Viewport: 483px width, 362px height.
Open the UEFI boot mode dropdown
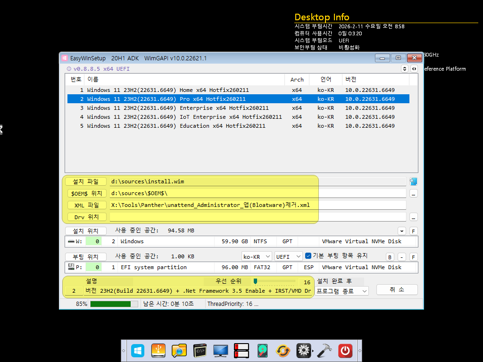click(x=288, y=256)
